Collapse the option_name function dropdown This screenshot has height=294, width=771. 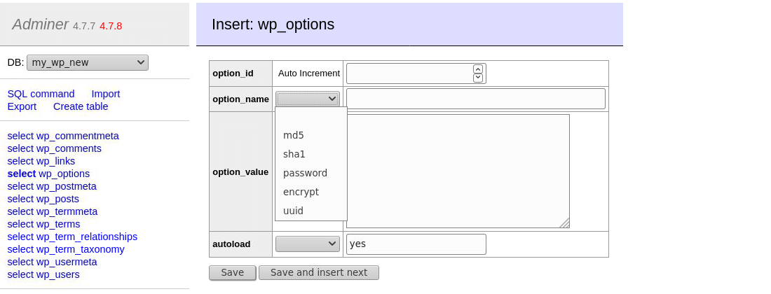[308, 99]
